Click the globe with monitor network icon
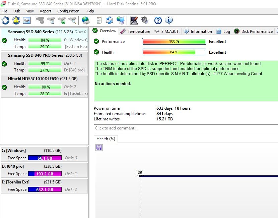 point(121,20)
